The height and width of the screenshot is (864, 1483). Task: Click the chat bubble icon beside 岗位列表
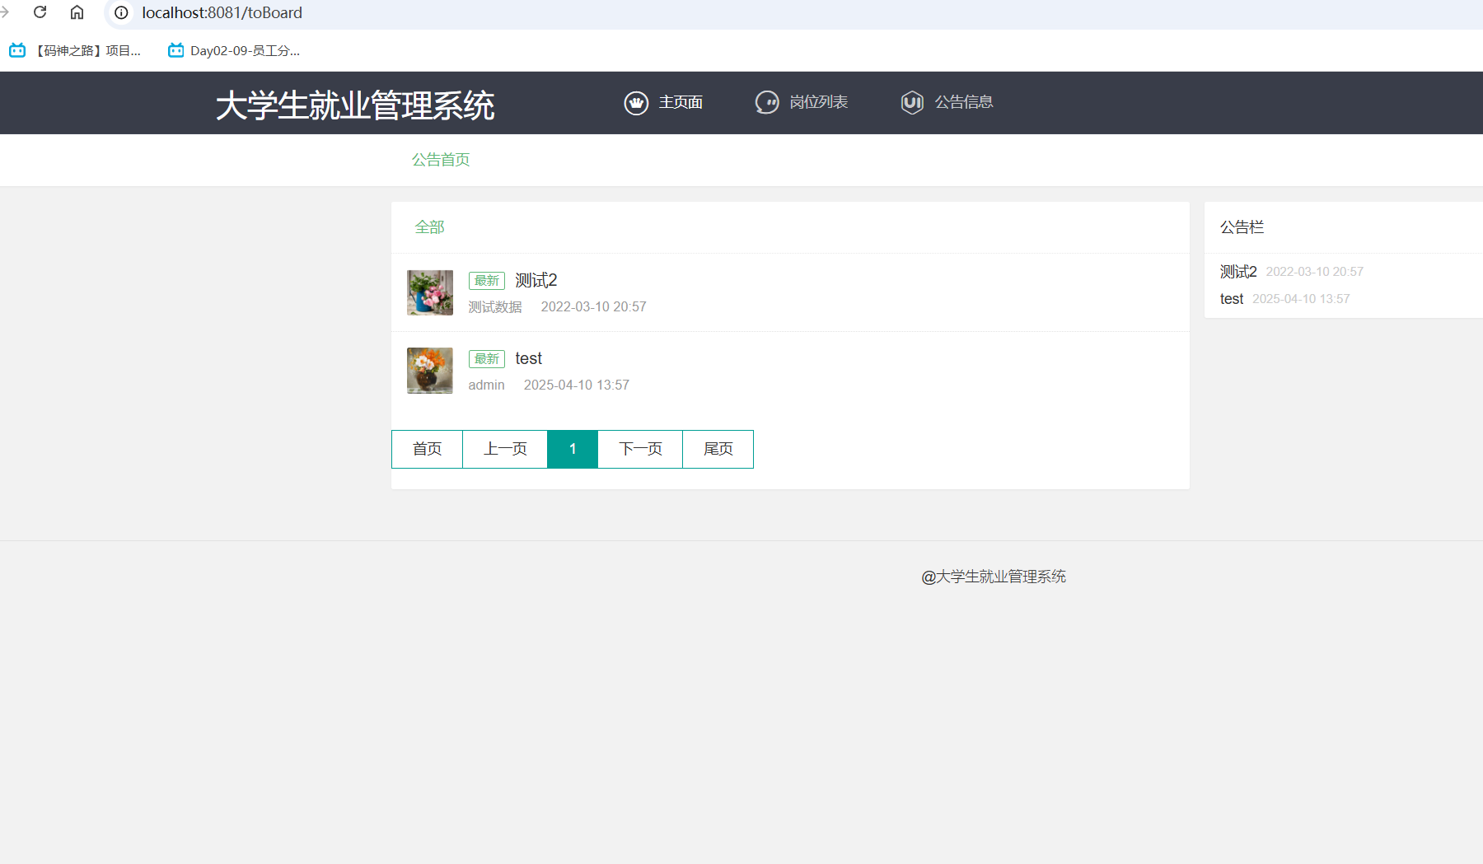coord(767,103)
